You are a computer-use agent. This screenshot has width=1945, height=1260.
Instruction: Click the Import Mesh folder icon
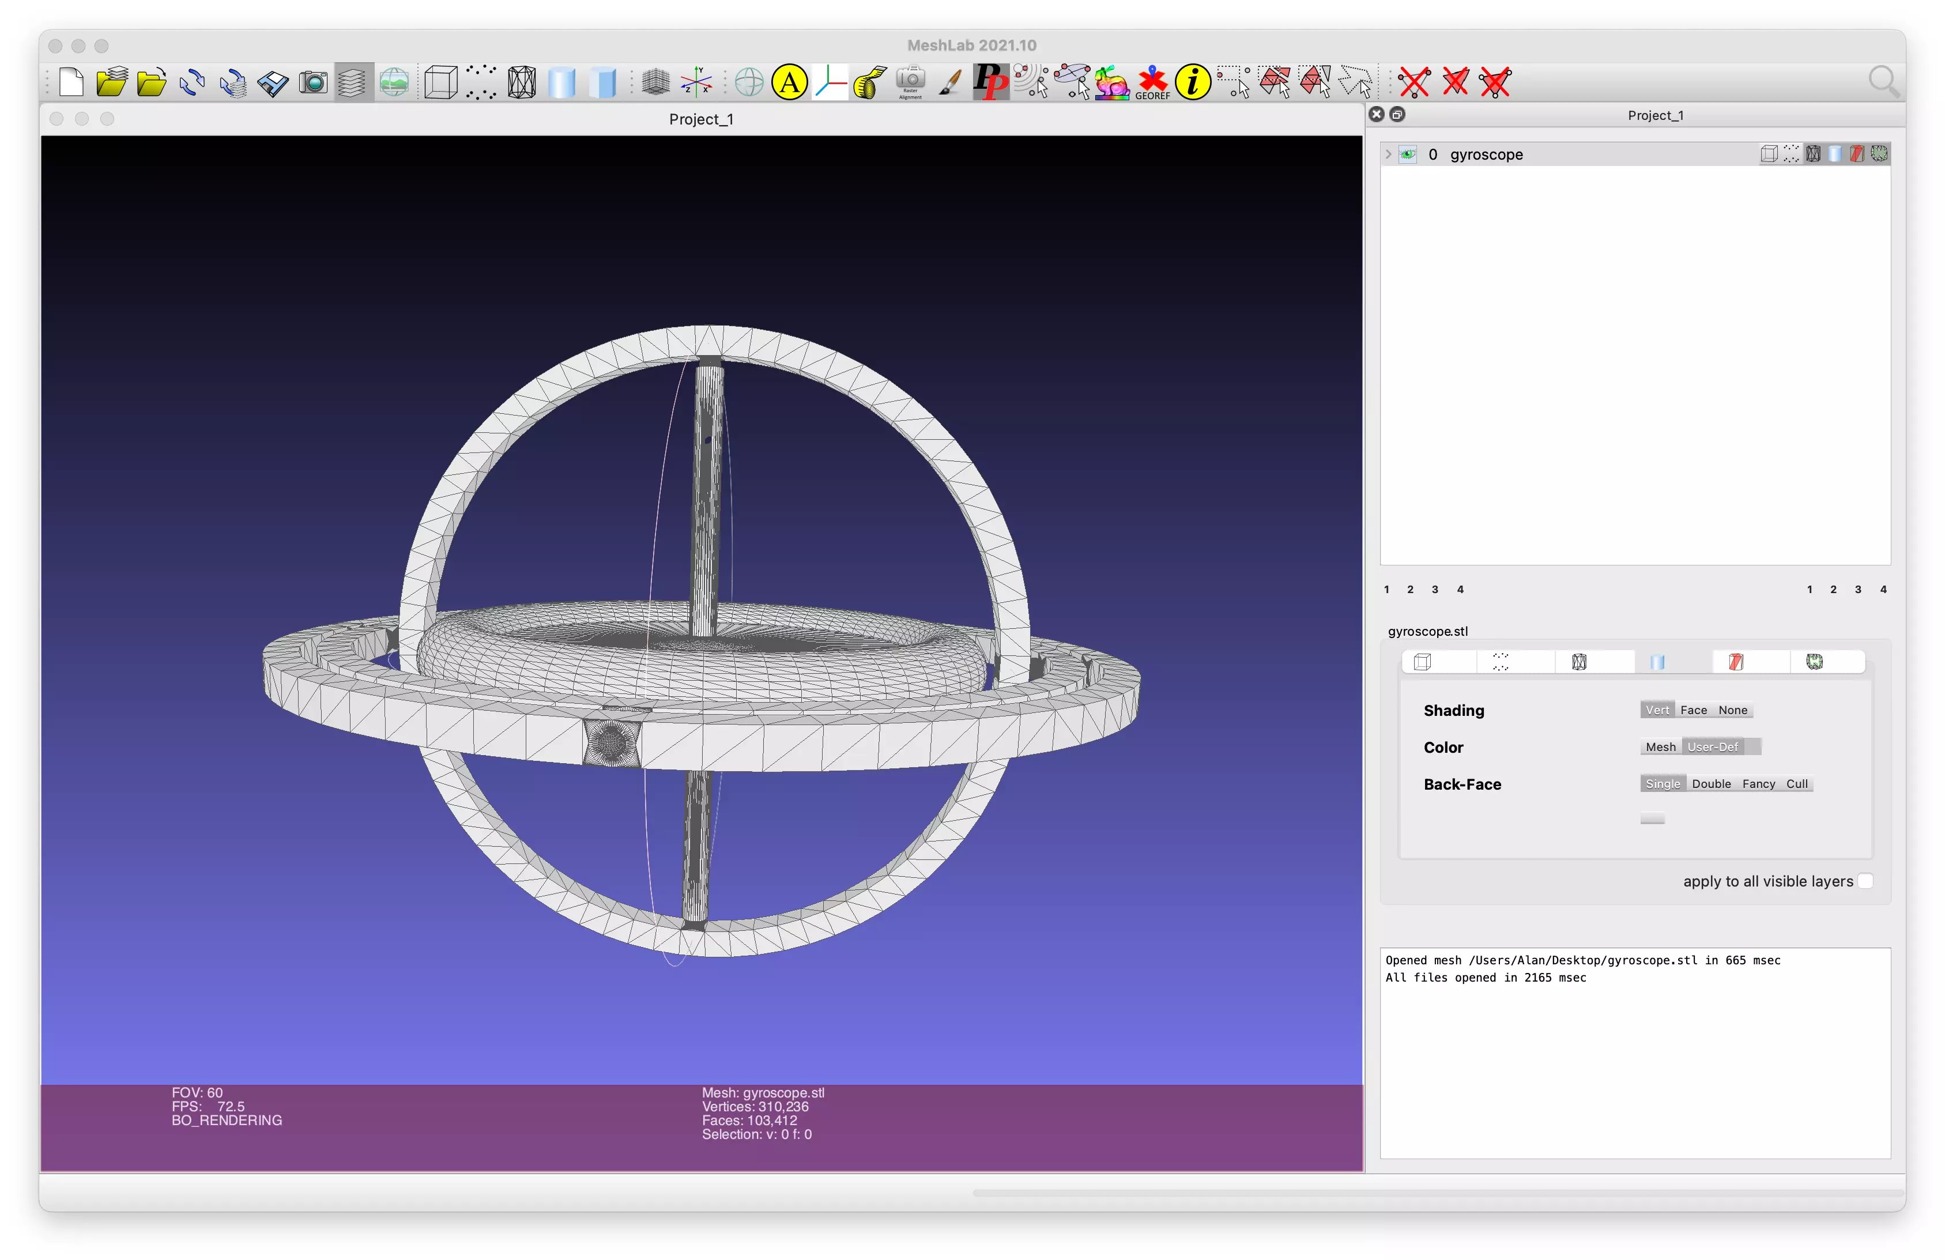tap(152, 82)
